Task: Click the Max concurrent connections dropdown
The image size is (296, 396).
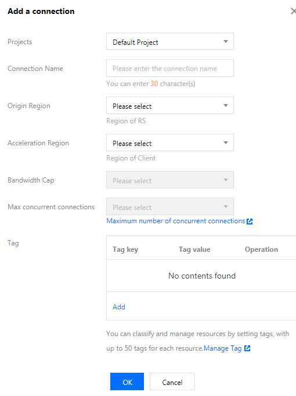Action: [170, 206]
